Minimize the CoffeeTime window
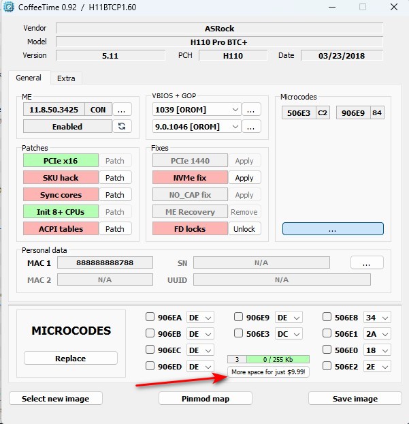 point(332,7)
